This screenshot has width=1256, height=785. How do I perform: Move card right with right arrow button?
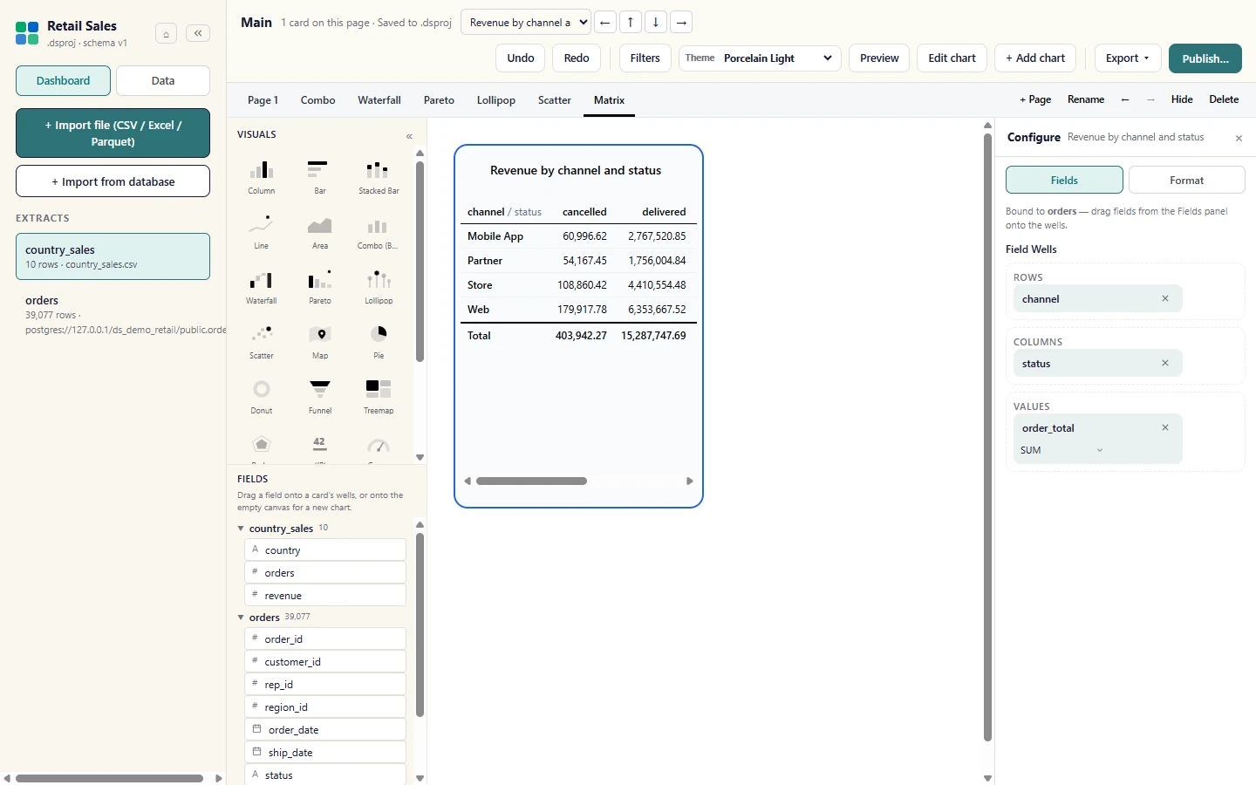[681, 23]
